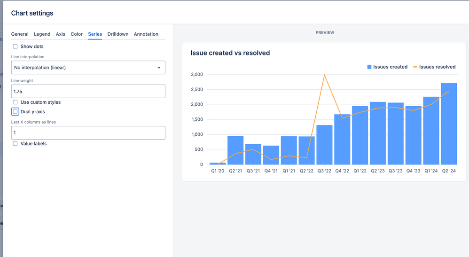
Task: Click the Issues resolved legend label
Action: (438, 67)
